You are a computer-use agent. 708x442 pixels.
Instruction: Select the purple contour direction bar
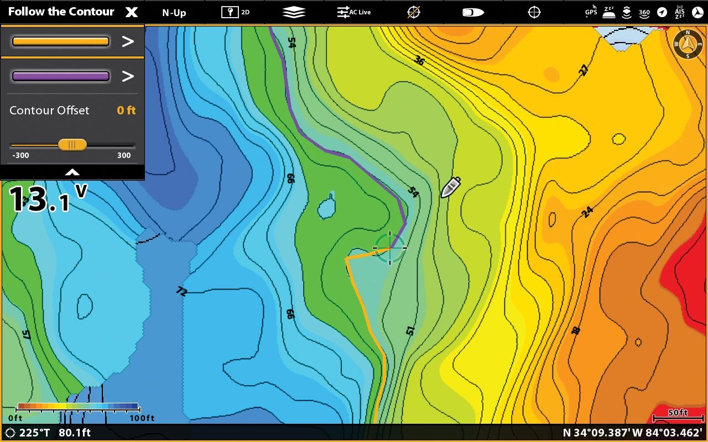coord(60,76)
